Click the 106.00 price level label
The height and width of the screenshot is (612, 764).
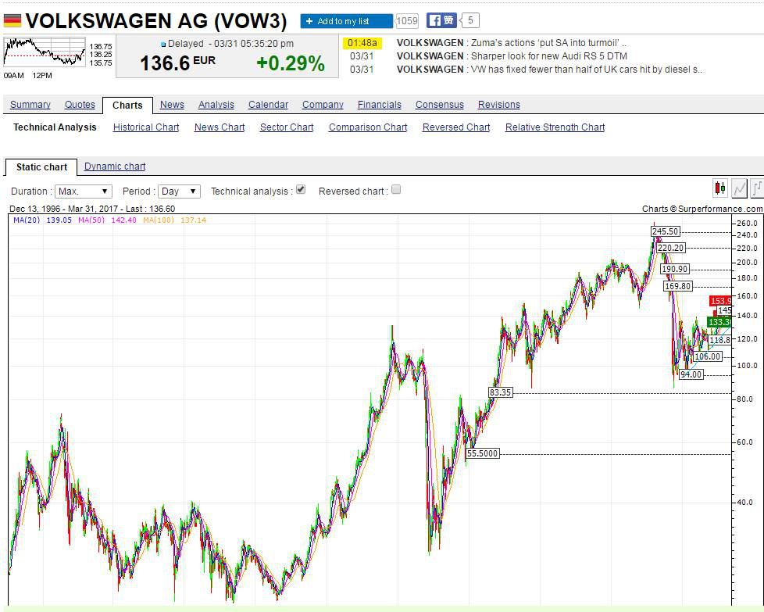(x=708, y=356)
